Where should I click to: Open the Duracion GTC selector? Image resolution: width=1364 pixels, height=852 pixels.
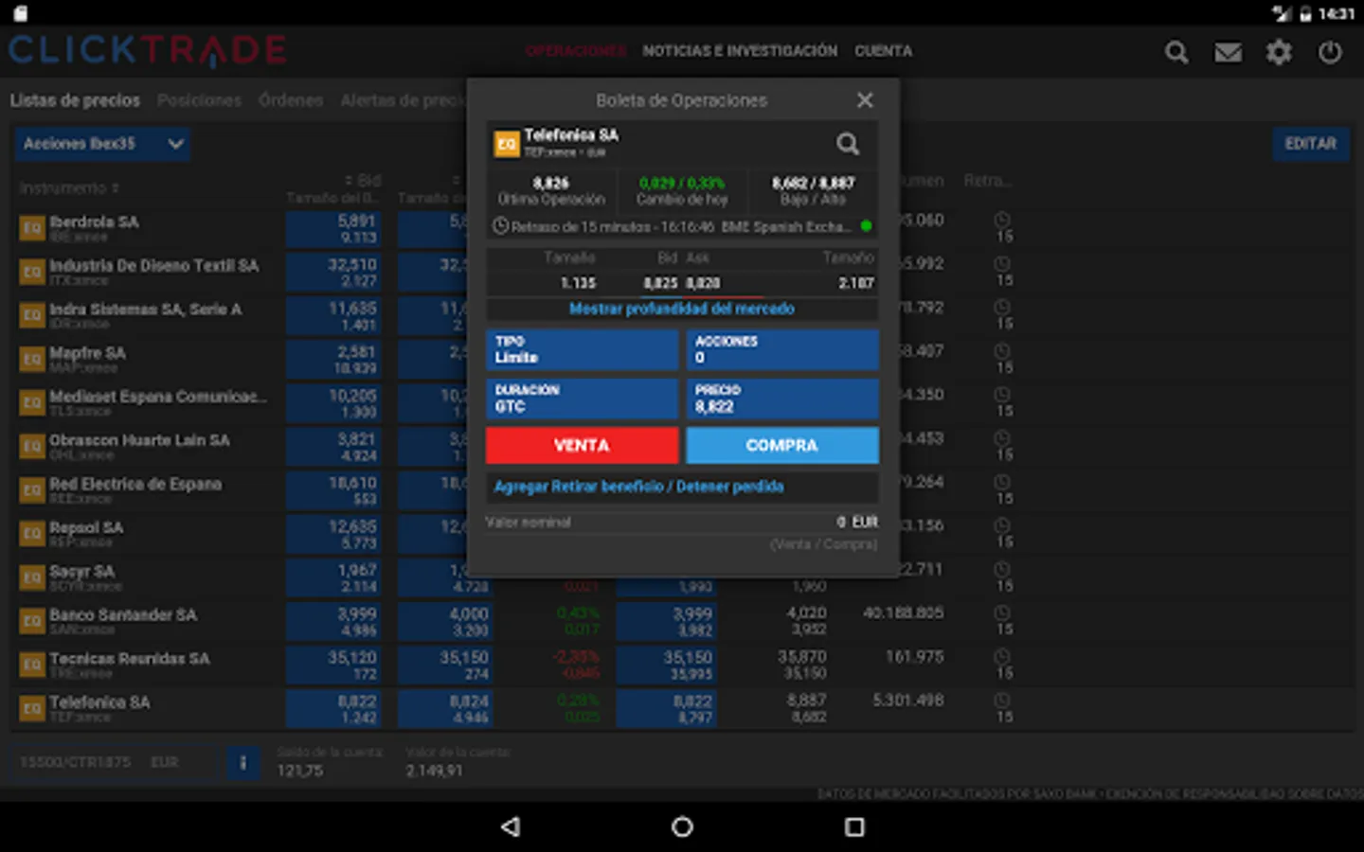(x=583, y=399)
